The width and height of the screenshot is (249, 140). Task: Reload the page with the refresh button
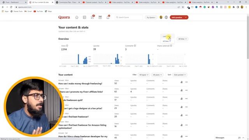coord(11,7)
